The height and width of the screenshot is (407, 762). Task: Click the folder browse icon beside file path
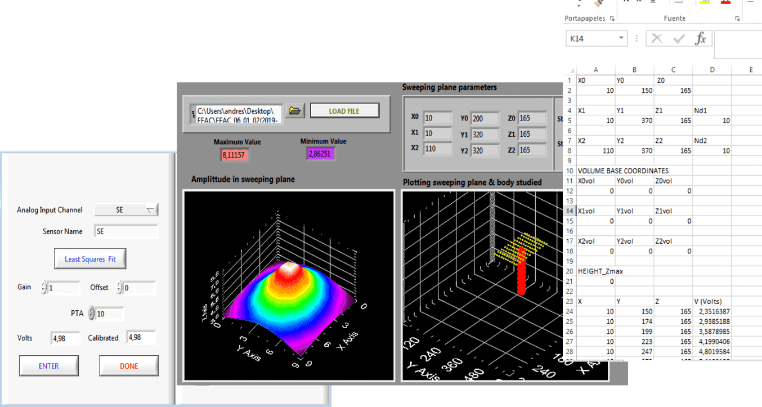point(295,111)
